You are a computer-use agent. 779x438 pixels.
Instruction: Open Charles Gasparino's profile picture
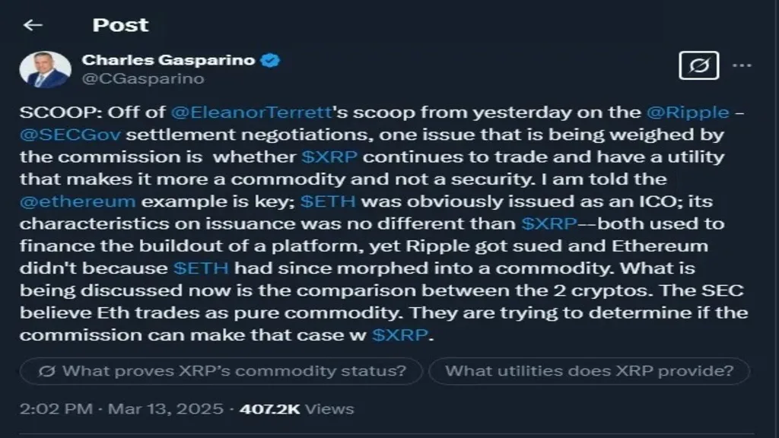(x=46, y=69)
